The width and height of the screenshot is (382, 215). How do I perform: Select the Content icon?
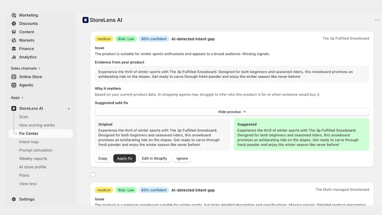[14, 32]
